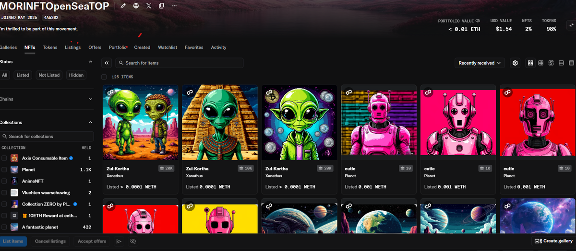Click 10ETH Reward collection avatar
Screen dimensions: 576x251
[14, 216]
